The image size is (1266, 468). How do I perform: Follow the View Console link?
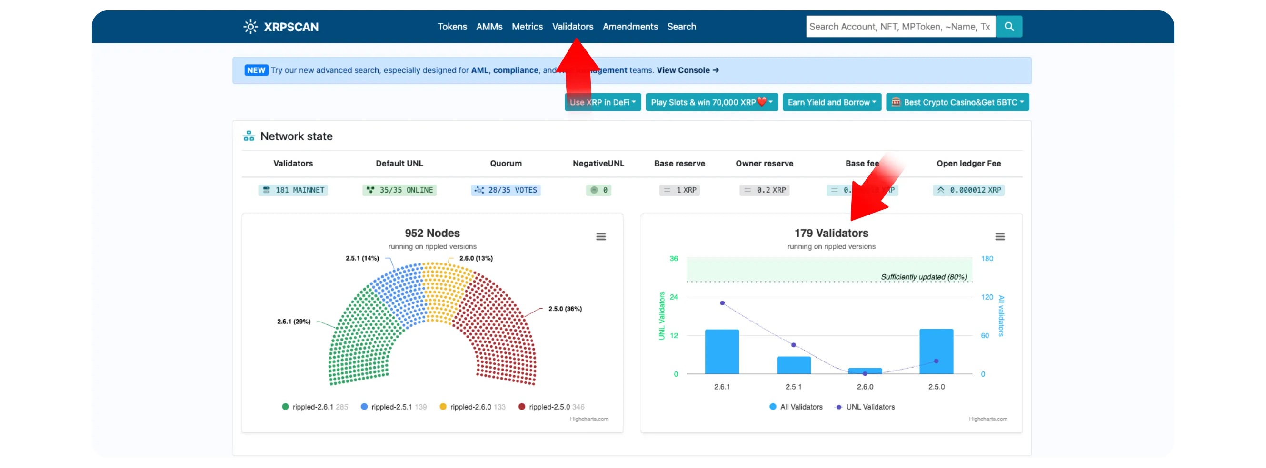coord(688,70)
